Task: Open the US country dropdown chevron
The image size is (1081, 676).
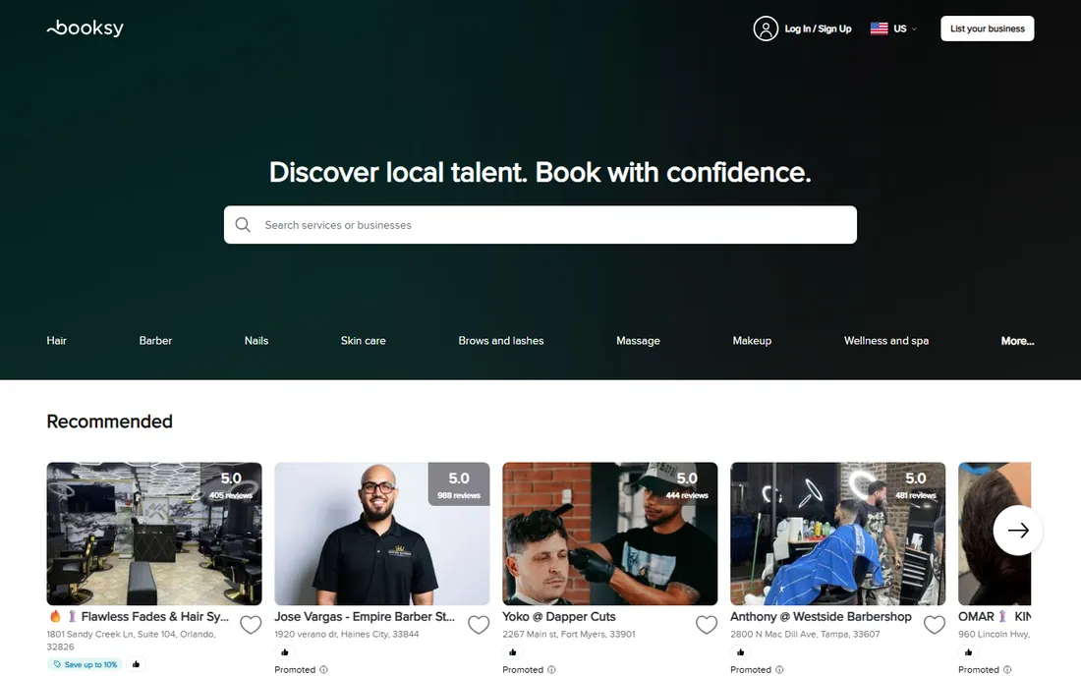Action: (x=914, y=28)
